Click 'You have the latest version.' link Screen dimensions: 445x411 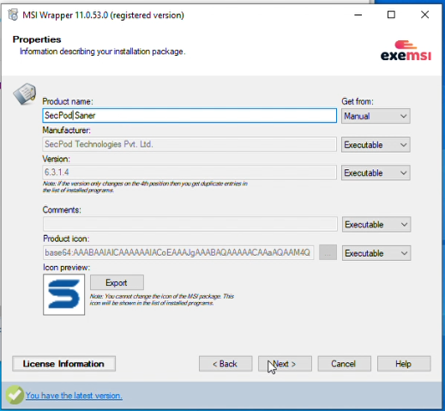point(74,396)
